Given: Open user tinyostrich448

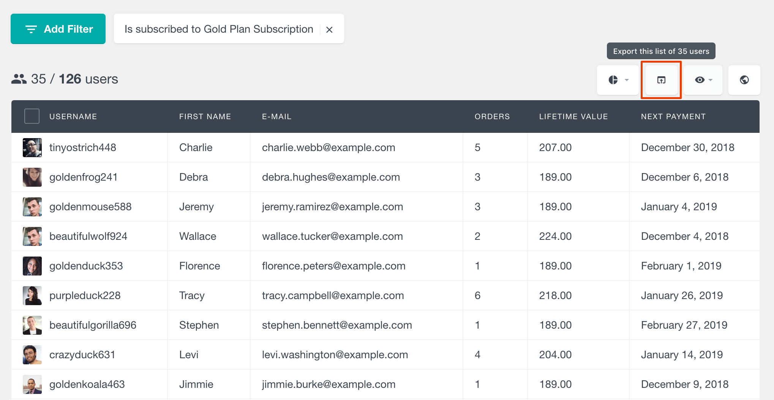Looking at the screenshot, I should point(83,148).
